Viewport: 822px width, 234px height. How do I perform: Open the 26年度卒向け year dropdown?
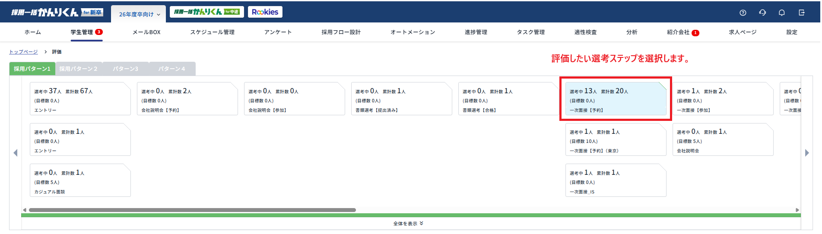point(139,14)
